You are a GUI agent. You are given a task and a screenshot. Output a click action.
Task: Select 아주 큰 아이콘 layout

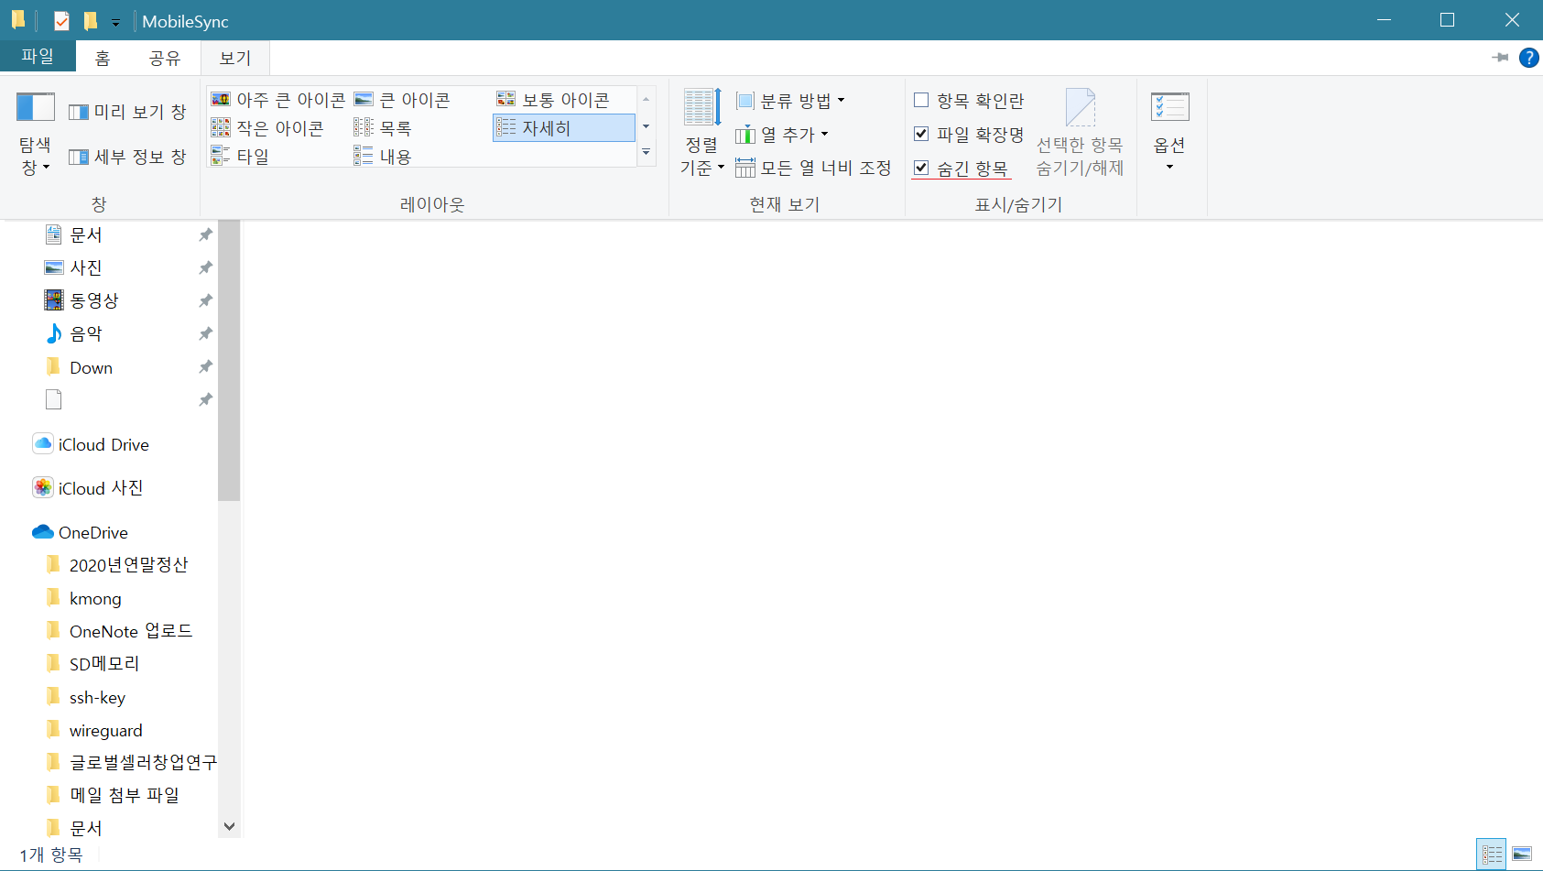pos(279,100)
